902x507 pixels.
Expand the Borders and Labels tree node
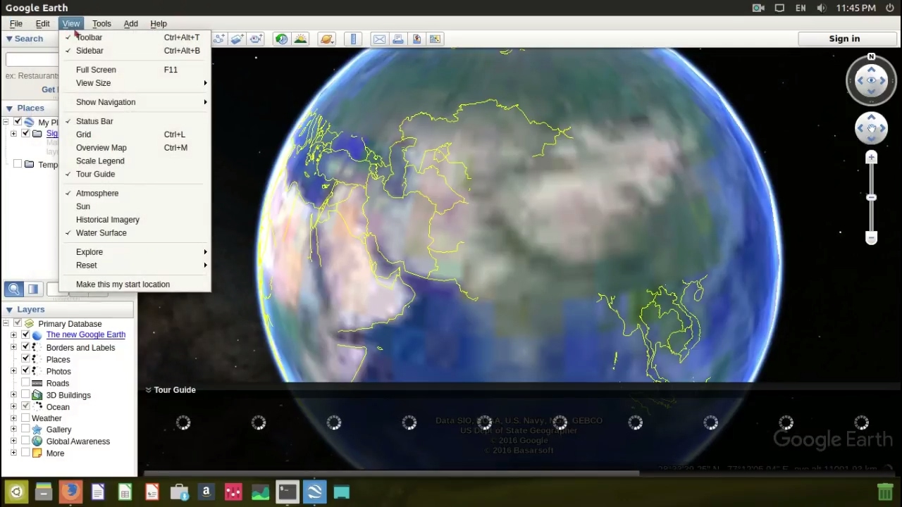coord(13,347)
